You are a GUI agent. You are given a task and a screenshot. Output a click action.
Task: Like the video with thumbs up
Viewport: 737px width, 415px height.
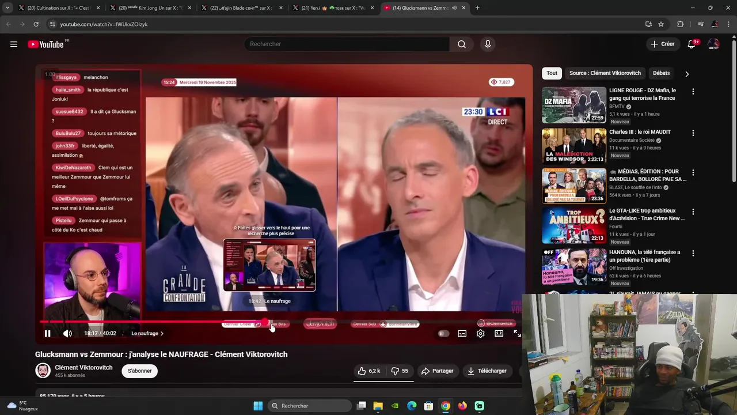(368, 371)
